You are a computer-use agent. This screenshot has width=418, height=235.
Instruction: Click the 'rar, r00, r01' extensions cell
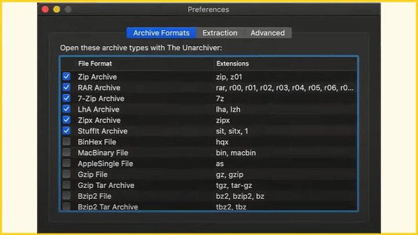tap(284, 88)
